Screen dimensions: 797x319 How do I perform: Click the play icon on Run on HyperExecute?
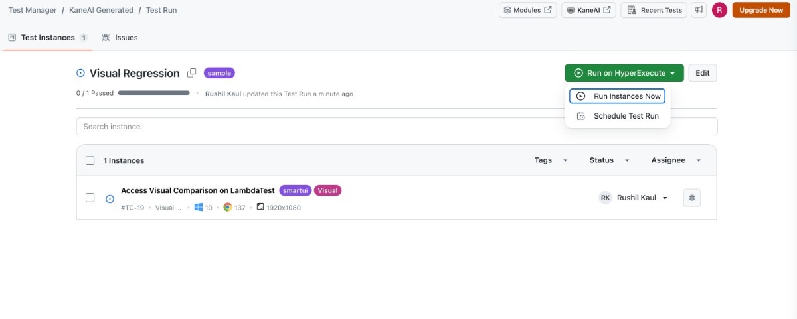tap(578, 73)
